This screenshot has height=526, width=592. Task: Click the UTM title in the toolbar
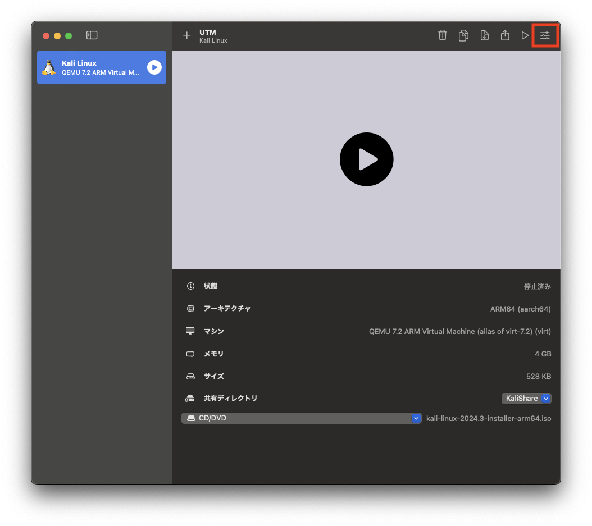coord(208,32)
